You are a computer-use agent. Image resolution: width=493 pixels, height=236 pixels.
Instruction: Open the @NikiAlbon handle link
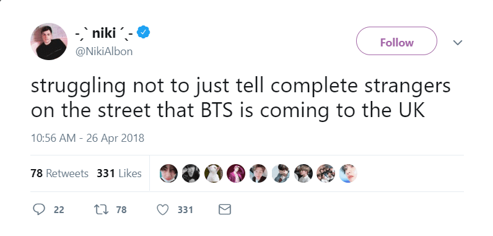[x=104, y=51]
